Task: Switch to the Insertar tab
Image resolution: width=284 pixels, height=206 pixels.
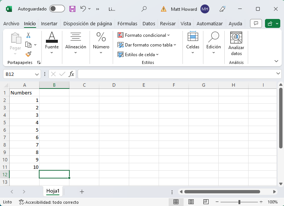Action: (49, 23)
